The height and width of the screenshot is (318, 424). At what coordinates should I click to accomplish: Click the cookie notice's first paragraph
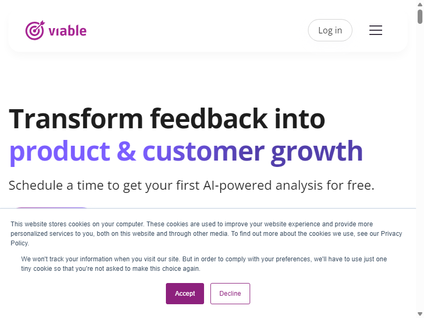(x=206, y=234)
